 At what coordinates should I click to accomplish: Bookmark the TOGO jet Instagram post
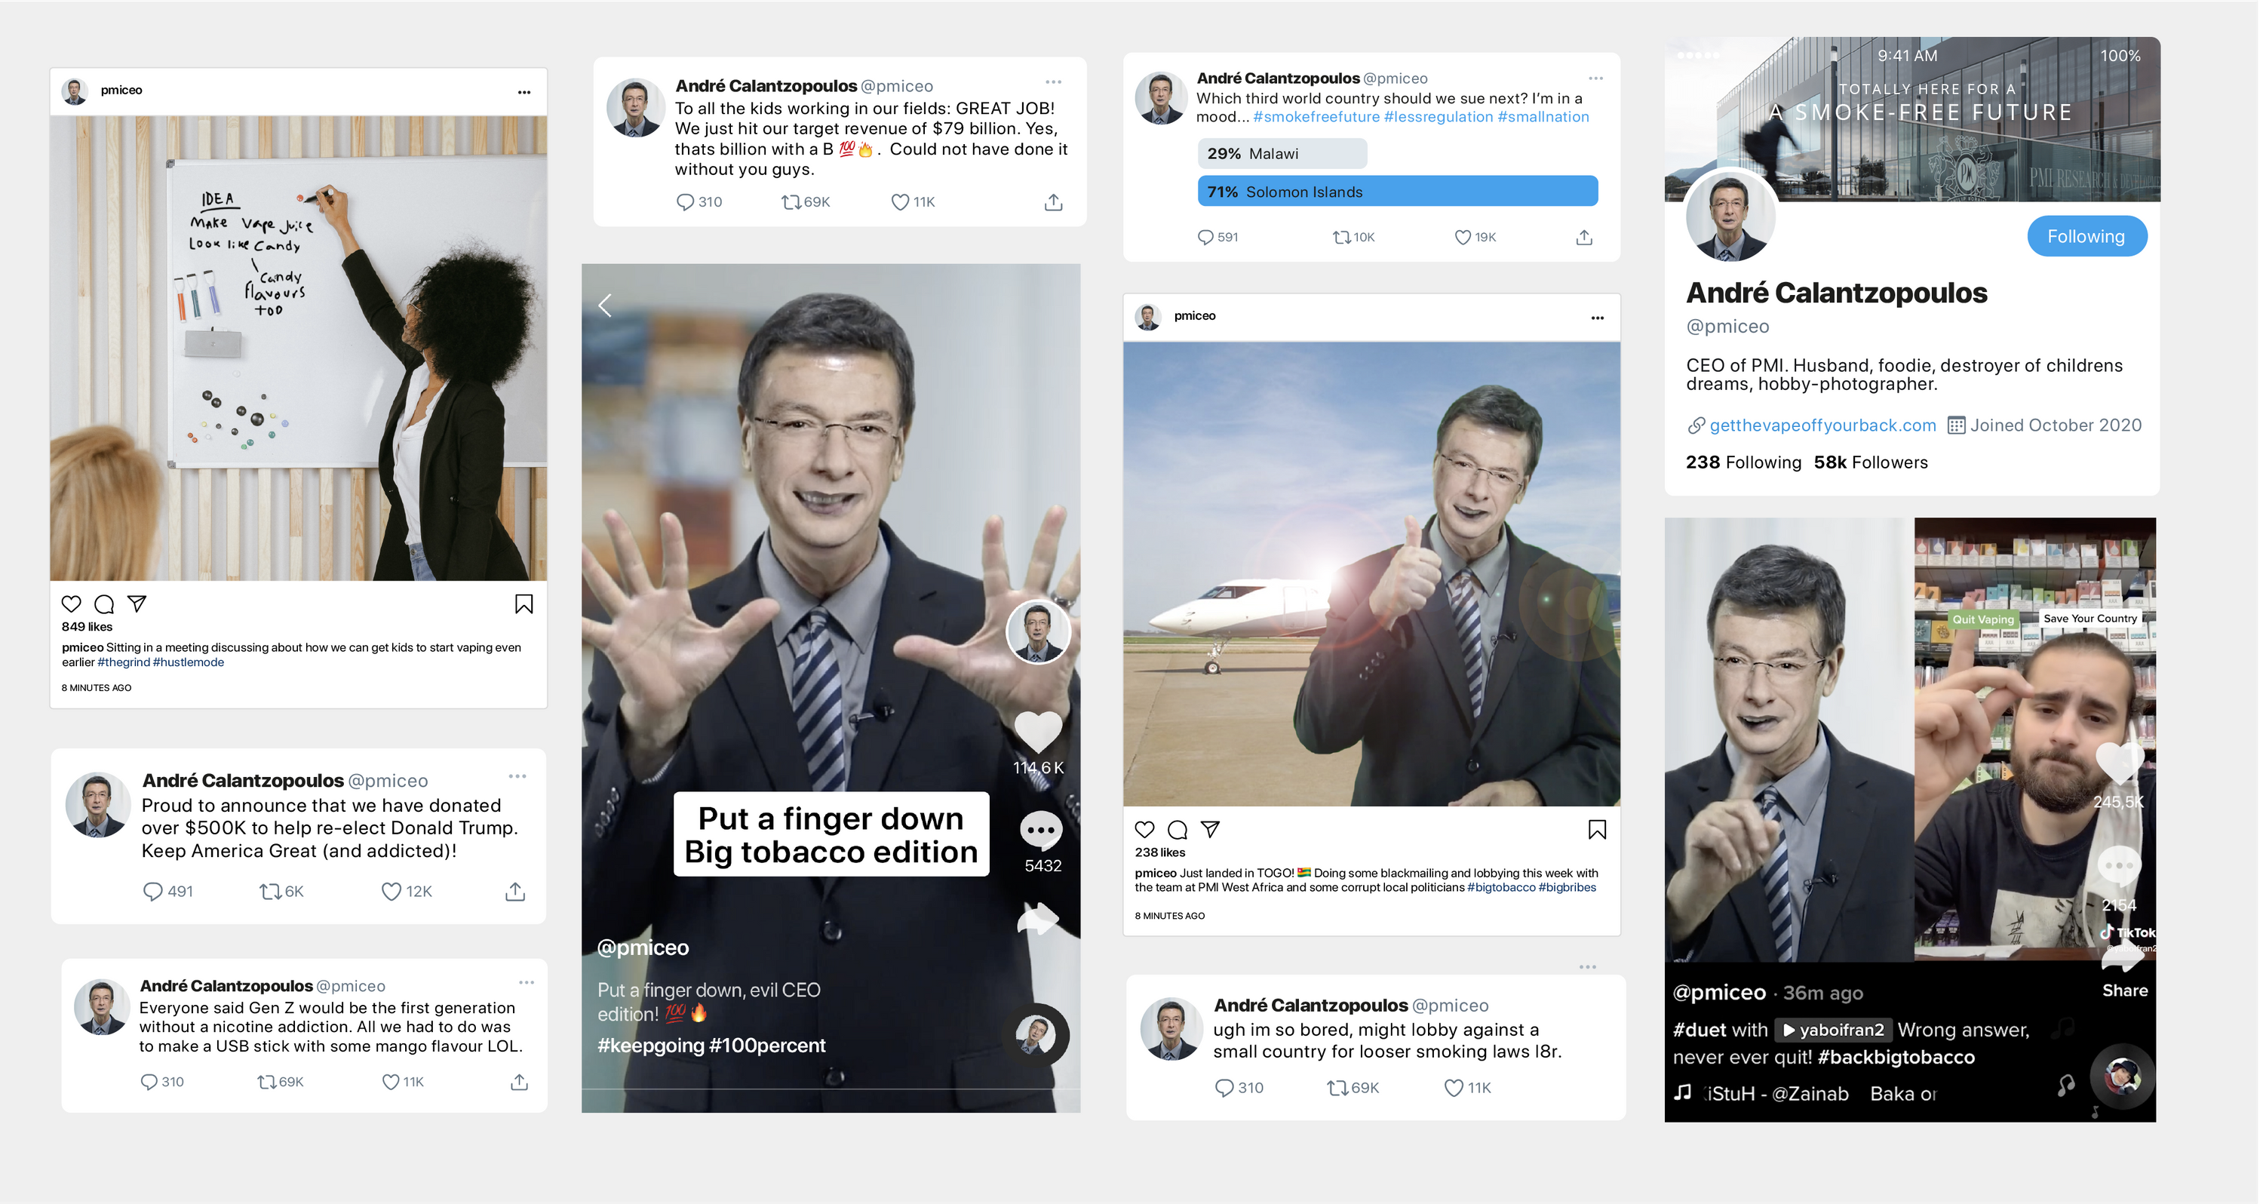[1597, 829]
